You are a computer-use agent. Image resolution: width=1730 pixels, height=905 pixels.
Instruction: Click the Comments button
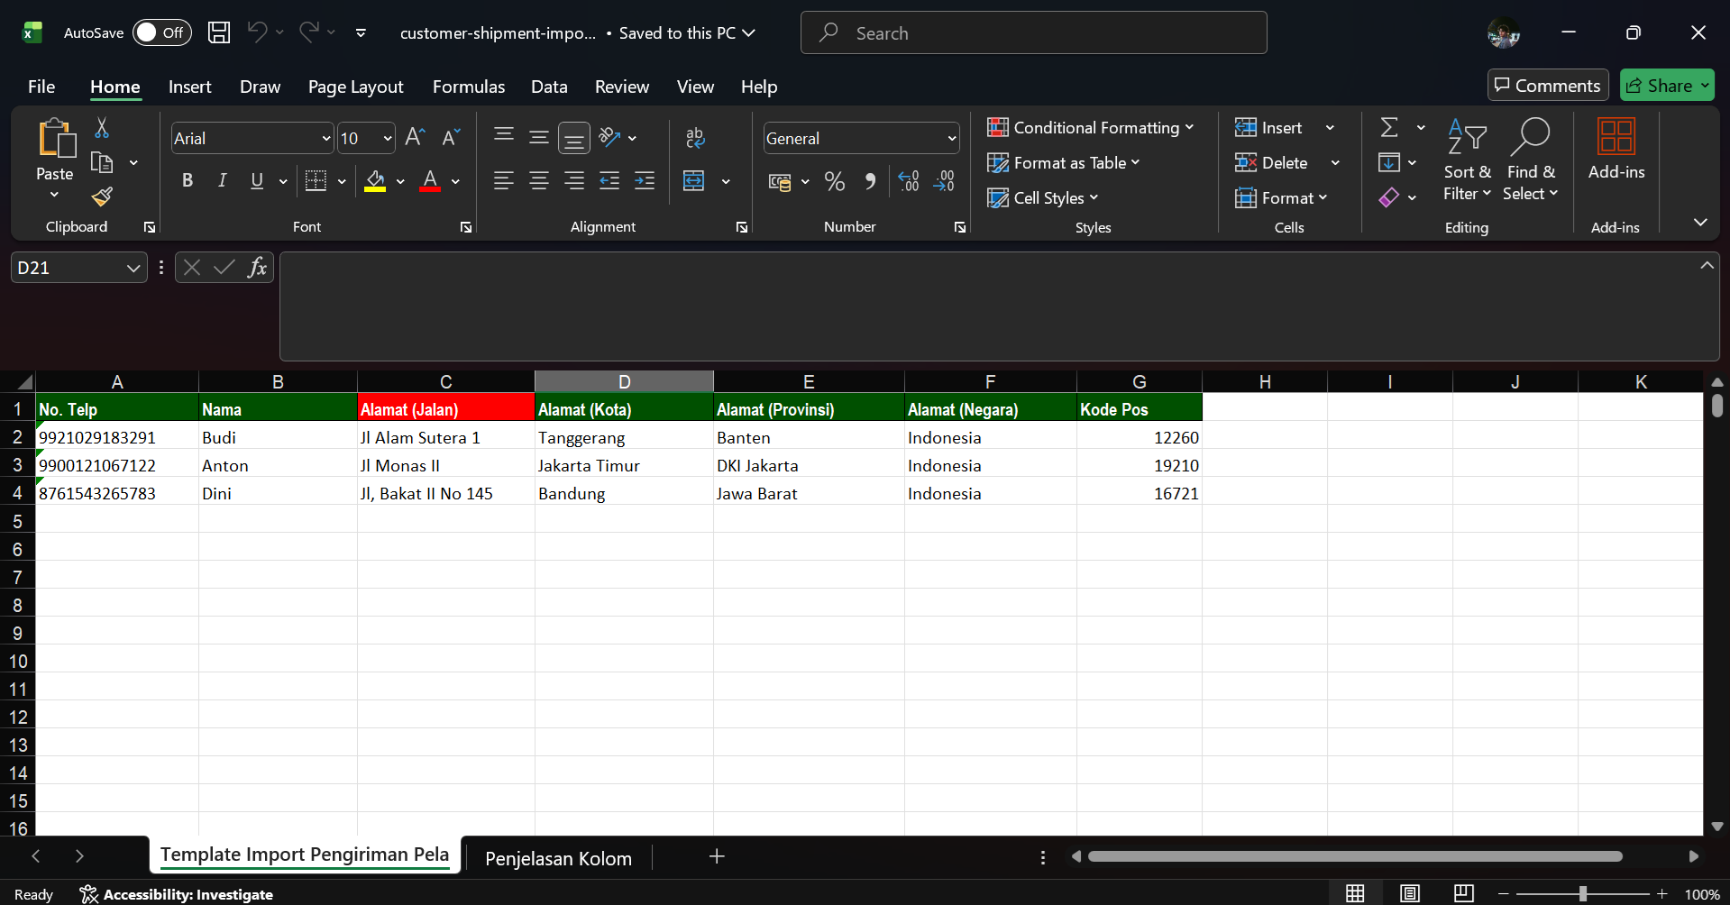(1547, 86)
